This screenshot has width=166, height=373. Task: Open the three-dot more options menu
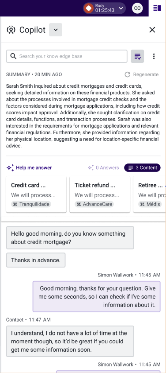pyautogui.click(x=154, y=56)
